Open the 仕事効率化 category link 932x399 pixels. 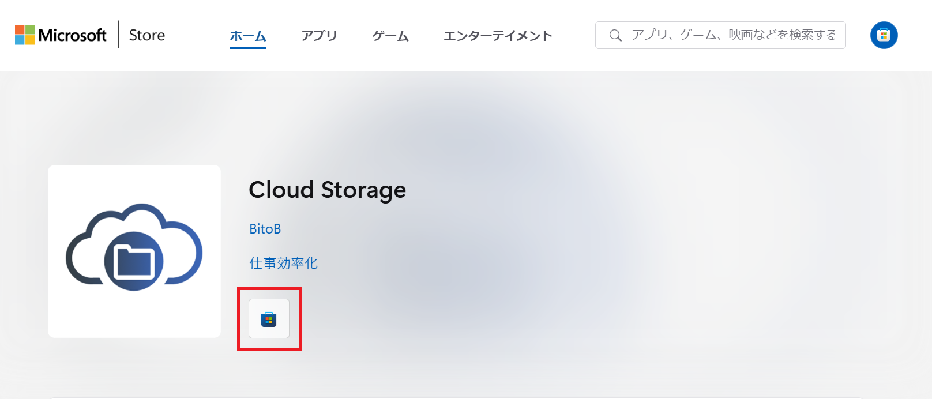pos(283,263)
